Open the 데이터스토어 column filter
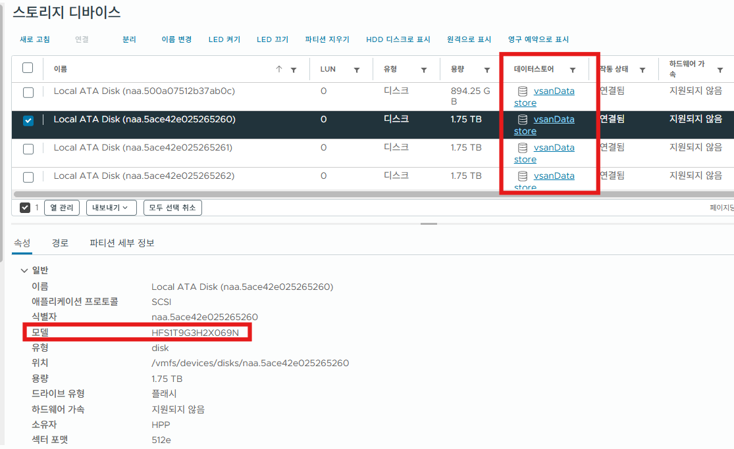Screen dimensions: 734x449 [573, 70]
